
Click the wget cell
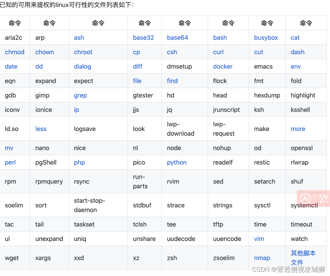click(15, 258)
